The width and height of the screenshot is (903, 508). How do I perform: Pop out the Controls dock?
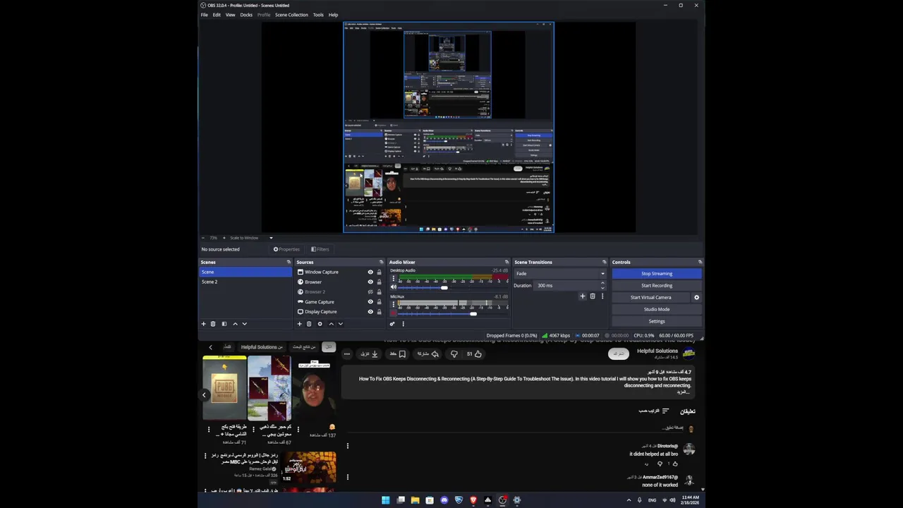(700, 262)
